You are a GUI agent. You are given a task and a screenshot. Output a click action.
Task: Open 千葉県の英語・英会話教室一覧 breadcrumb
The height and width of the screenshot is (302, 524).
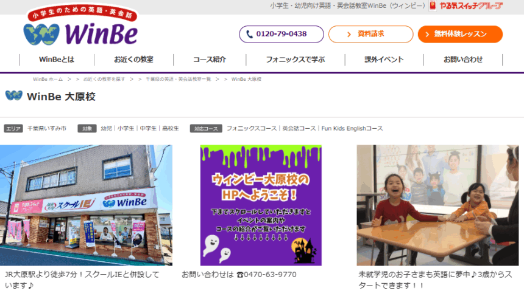coord(178,80)
